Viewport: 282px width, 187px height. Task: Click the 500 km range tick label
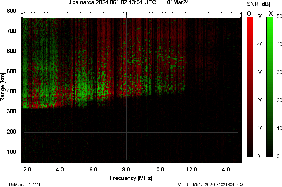coord(11,72)
